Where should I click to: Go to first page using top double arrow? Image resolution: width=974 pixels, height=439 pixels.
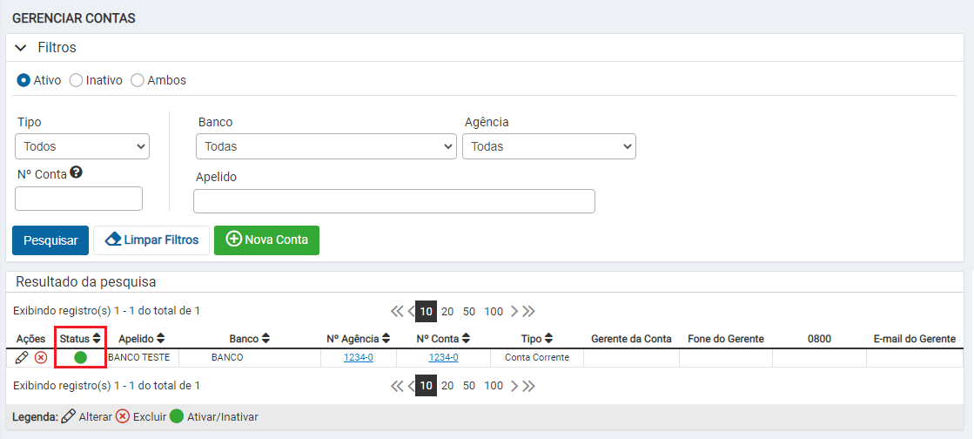pos(397,312)
